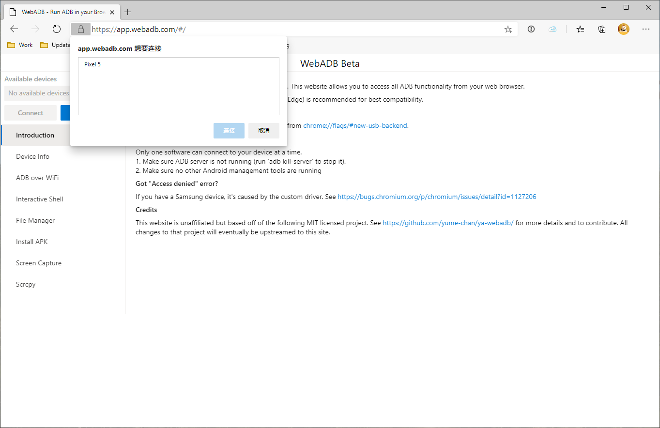
Task: Switch to Interactive Shell
Action: (x=40, y=199)
